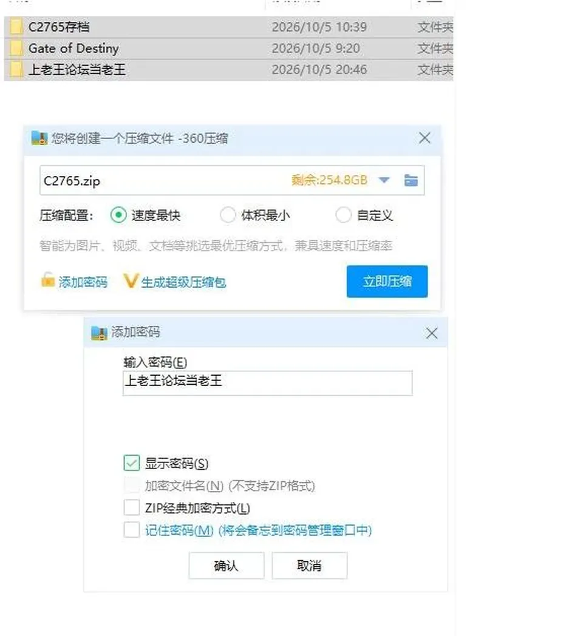Click the 360压缩 logo in the compression dialog title
Viewport: 583px width, 636px height.
39,138
